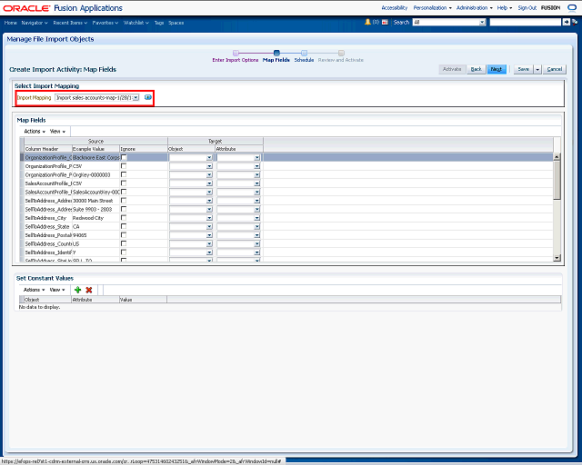Image resolution: width=582 pixels, height=465 pixels.
Task: Click the global search text field
Action: click(524, 22)
